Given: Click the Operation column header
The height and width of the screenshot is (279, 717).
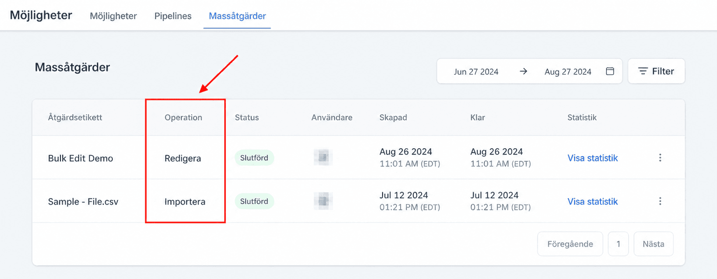Looking at the screenshot, I should (x=183, y=117).
